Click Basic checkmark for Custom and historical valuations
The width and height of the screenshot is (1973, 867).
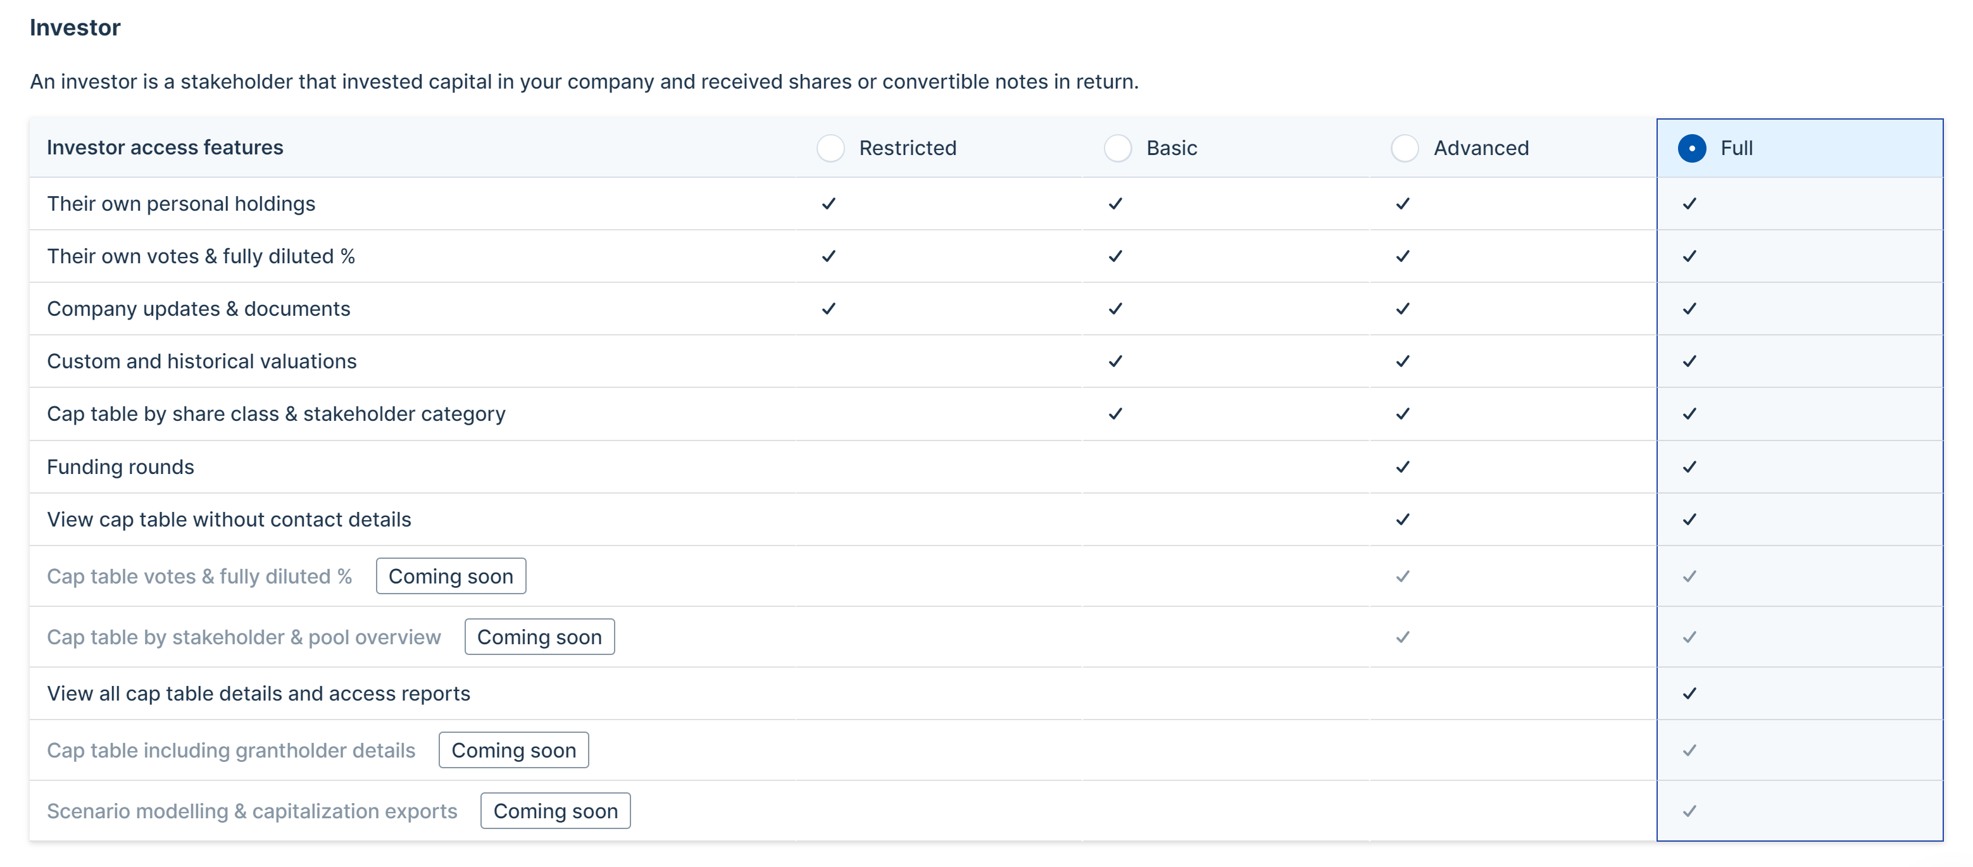pyautogui.click(x=1116, y=361)
